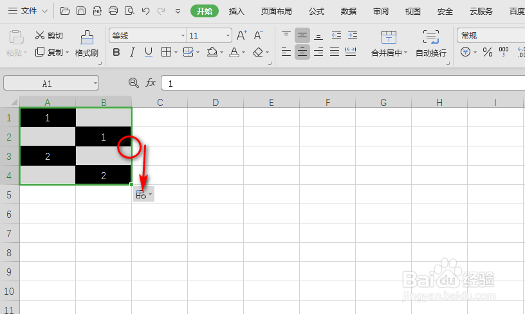Open the autofill options button
This screenshot has height=314, width=525.
[143, 195]
